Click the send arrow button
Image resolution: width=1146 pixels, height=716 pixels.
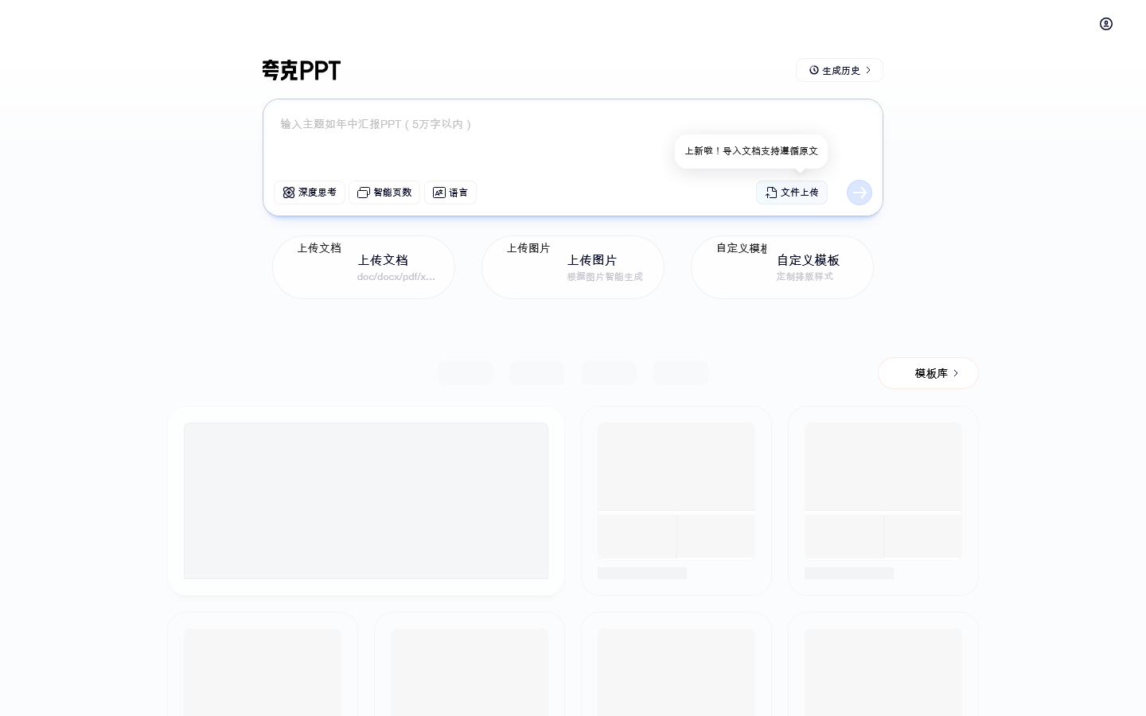(859, 193)
